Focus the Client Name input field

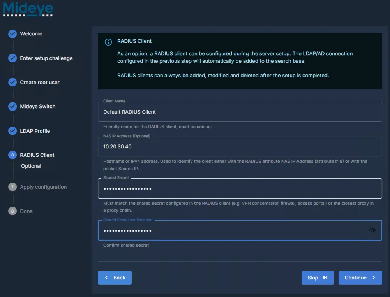point(240,112)
